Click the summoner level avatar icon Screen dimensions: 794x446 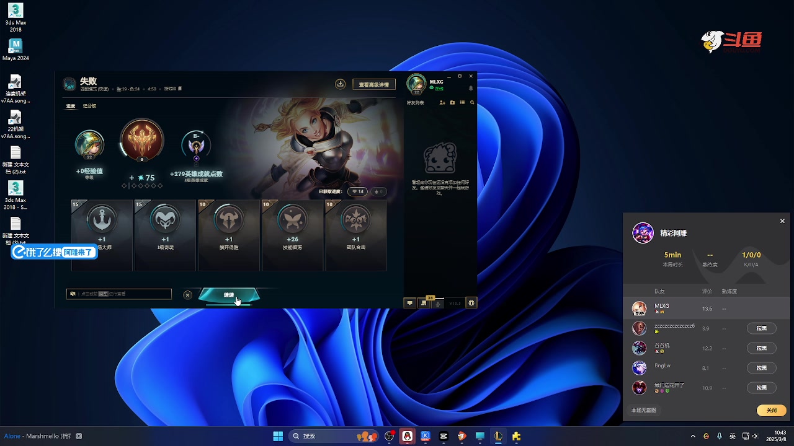tap(89, 145)
